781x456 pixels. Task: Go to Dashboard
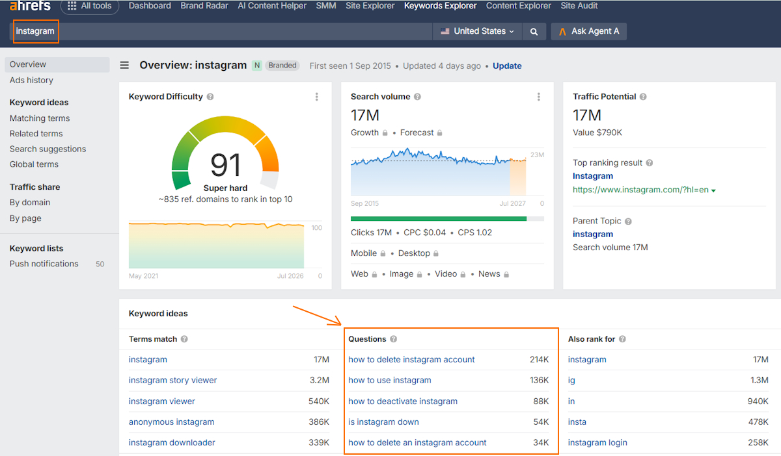coord(150,6)
